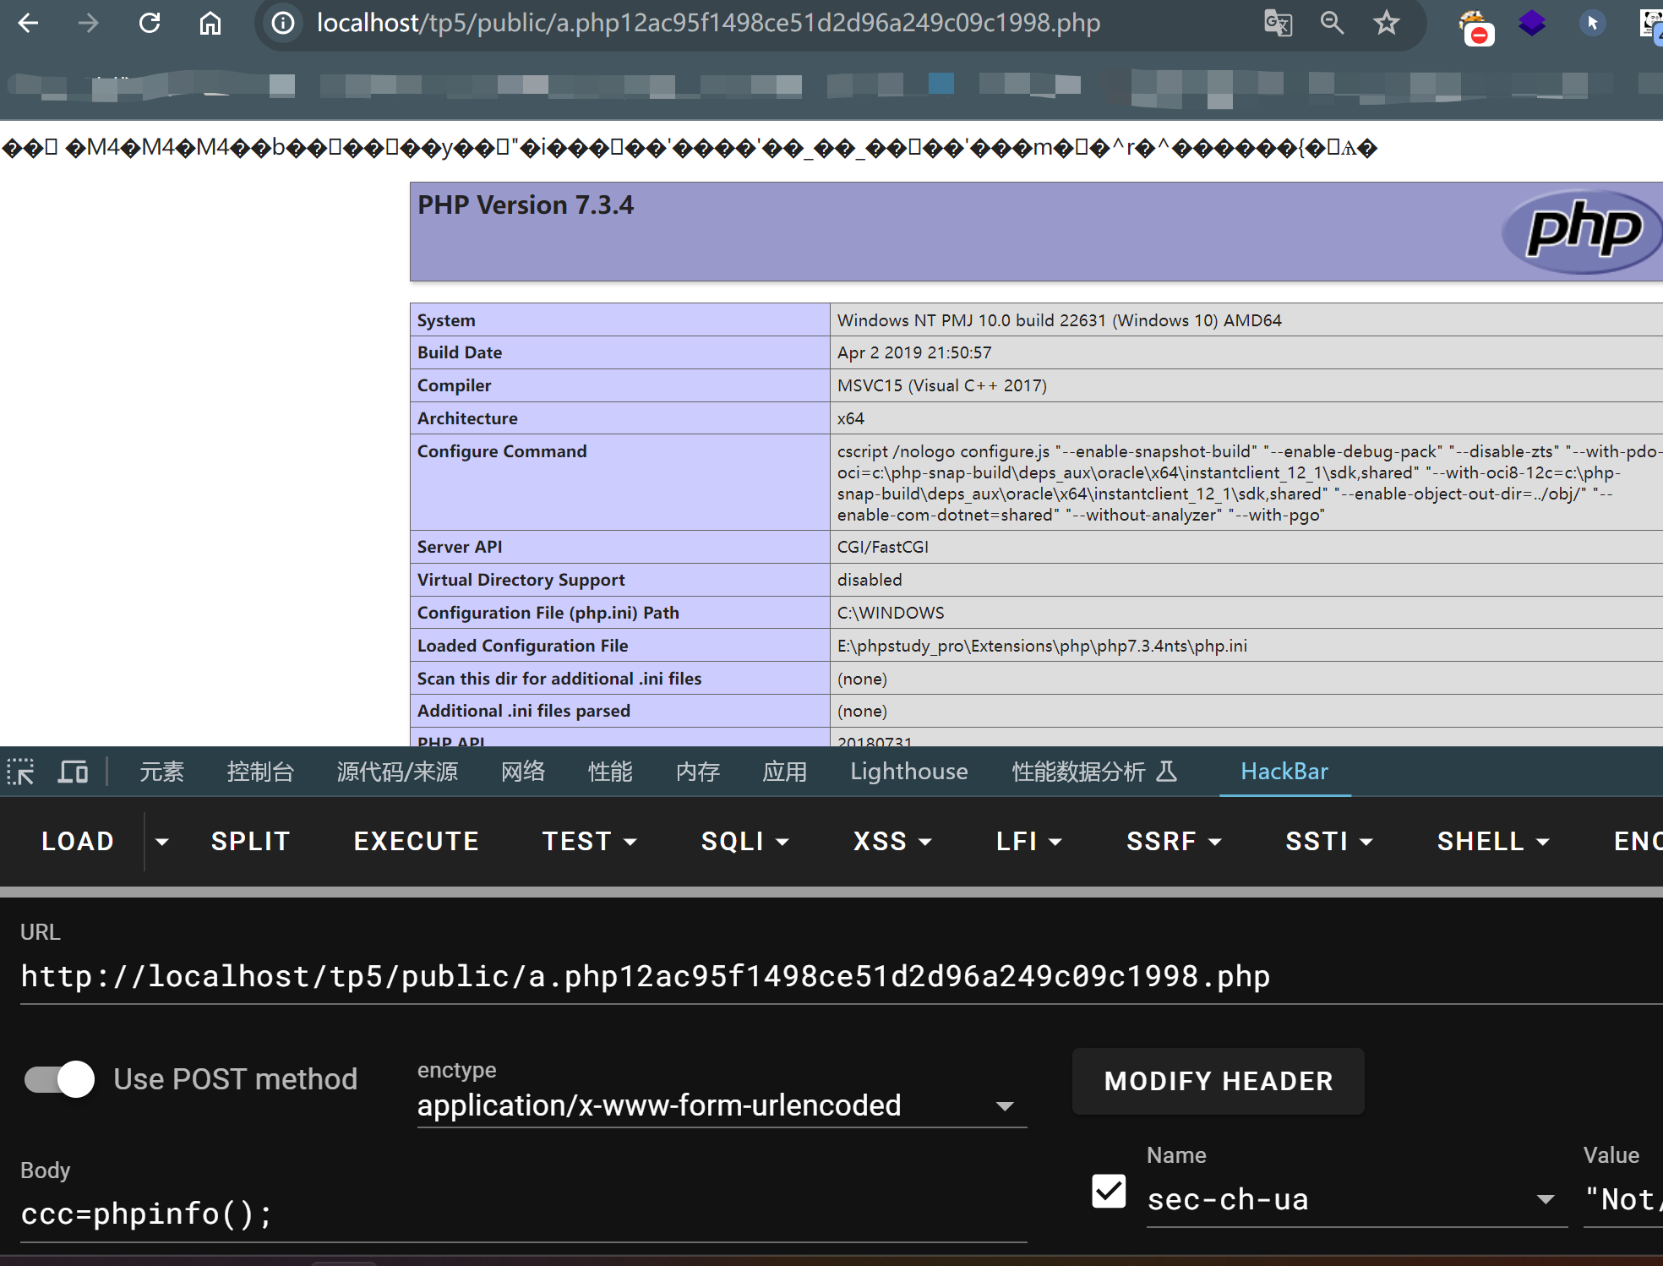Expand the SQLI menu
Image resolution: width=1663 pixels, height=1266 pixels.
tap(744, 841)
